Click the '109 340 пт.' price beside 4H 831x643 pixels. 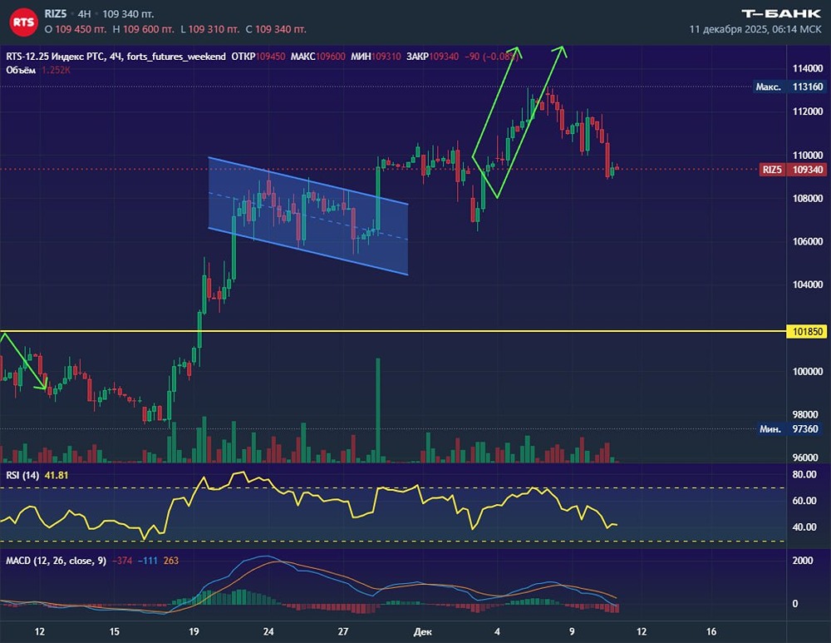point(128,14)
